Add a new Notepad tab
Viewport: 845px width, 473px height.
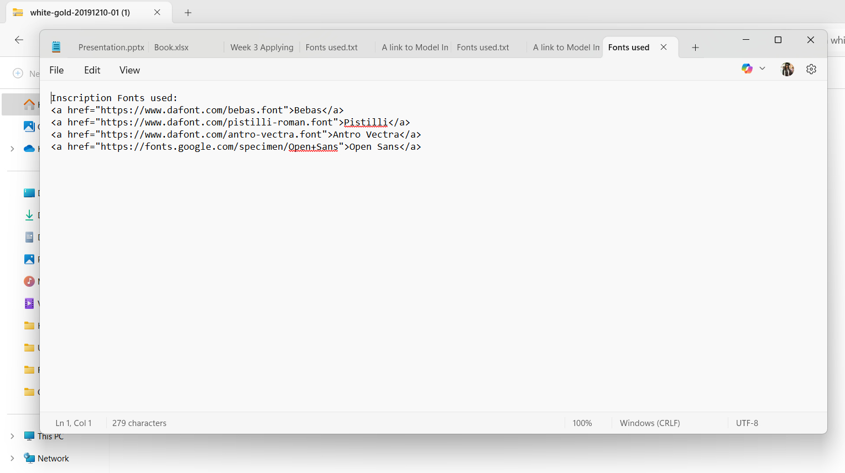click(x=695, y=48)
